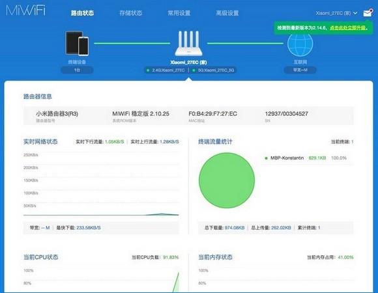Viewport: 378px width, 293px height.
Task: Click the real-time network traffic graph line
Action: point(101,214)
